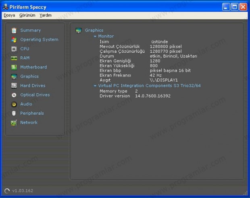Minimize the Speccy window
250x198 pixels.
[x=226, y=7]
